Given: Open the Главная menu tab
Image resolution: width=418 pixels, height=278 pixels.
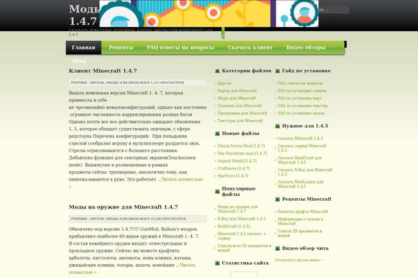Looking at the screenshot, I should 84,48.
